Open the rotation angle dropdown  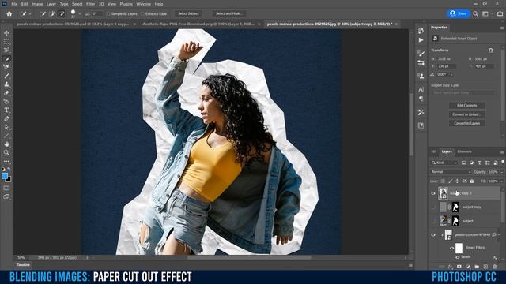(451, 74)
